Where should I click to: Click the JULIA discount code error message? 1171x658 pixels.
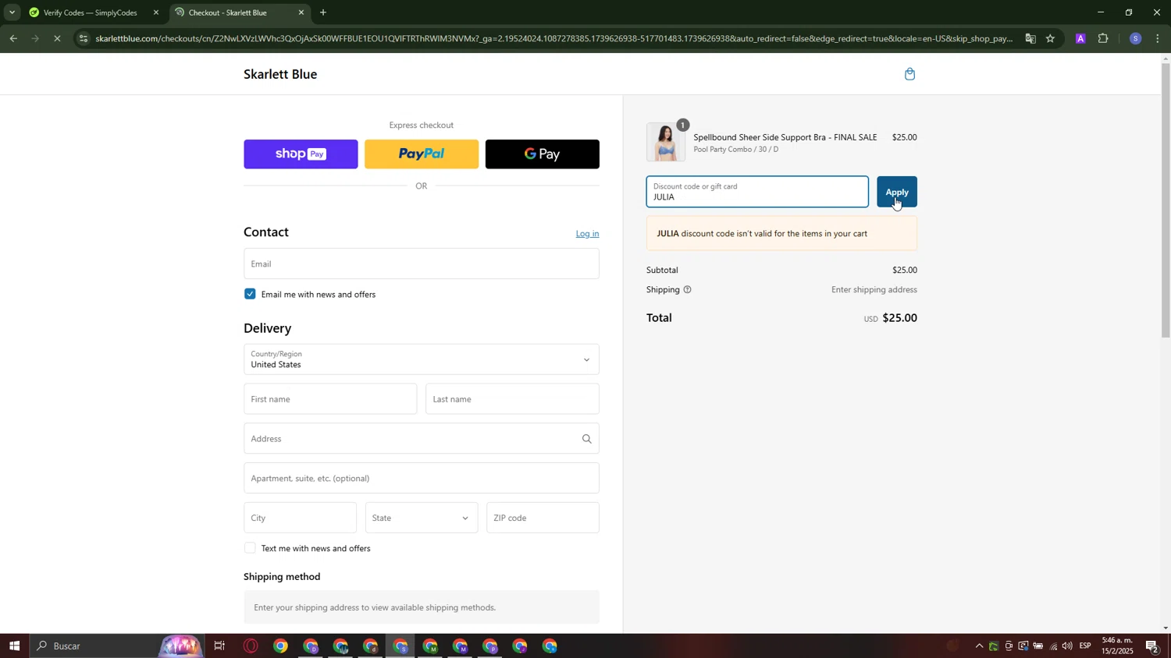781,234
